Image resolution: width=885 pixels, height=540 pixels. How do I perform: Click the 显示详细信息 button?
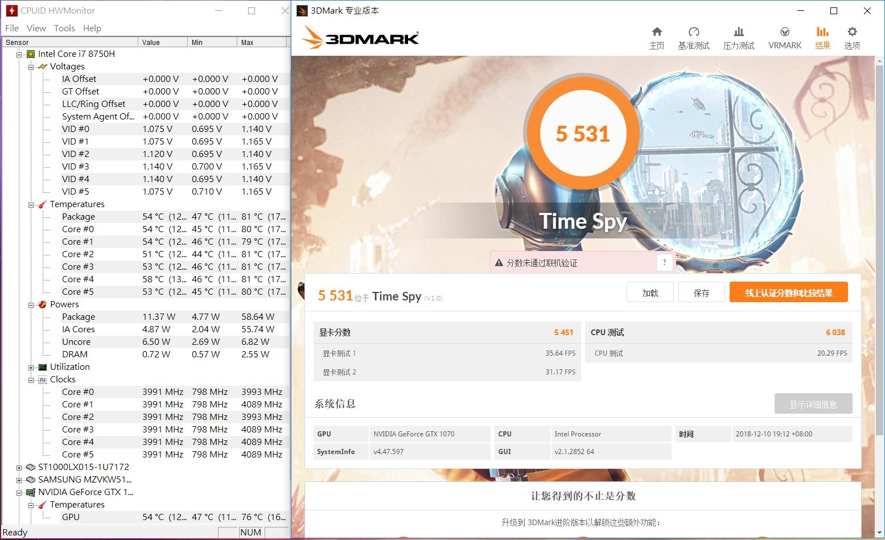(813, 404)
